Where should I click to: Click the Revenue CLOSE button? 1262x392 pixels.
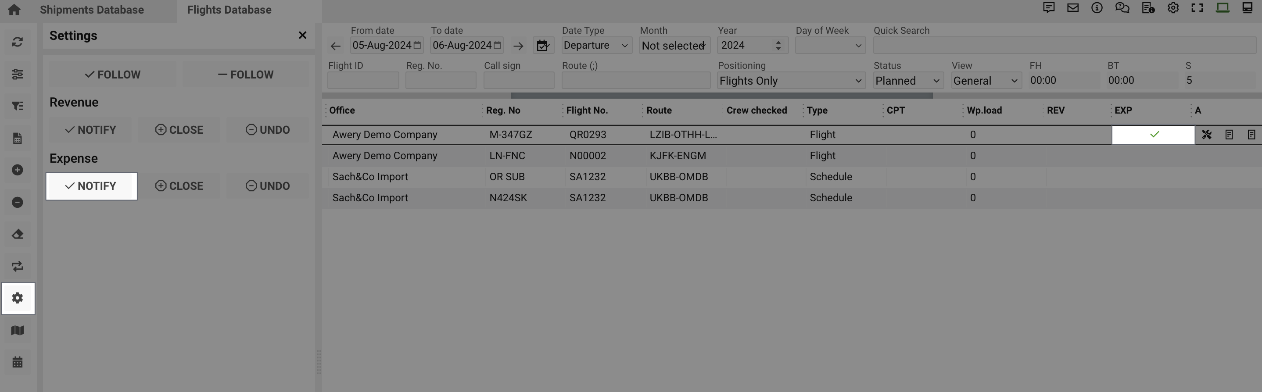[179, 130]
